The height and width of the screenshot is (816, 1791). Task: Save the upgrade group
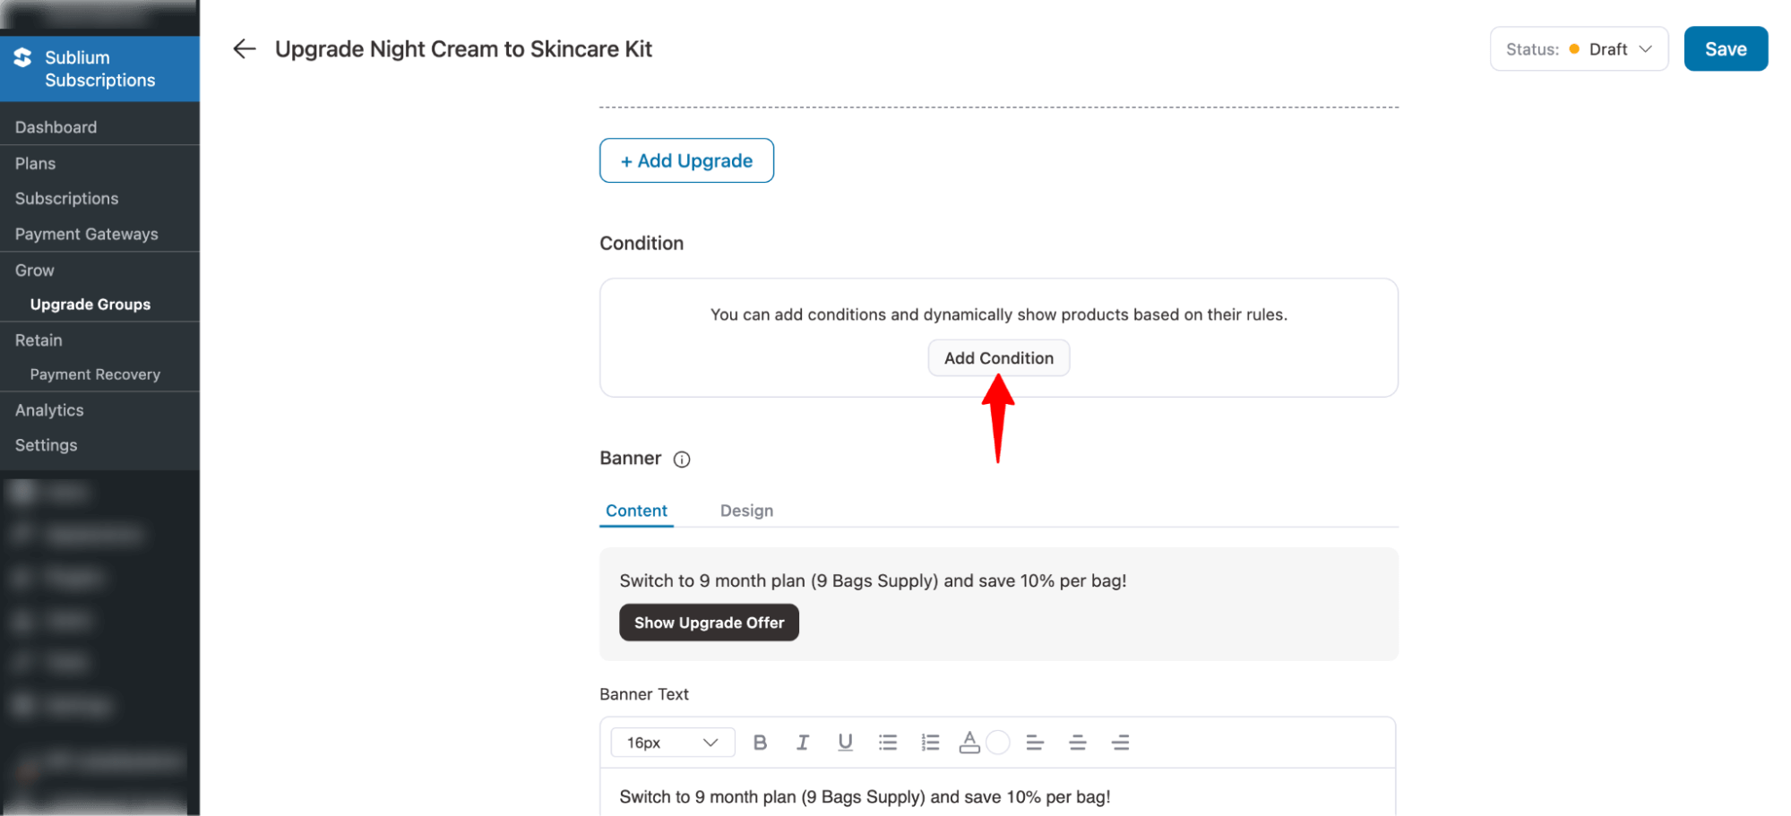(x=1725, y=49)
